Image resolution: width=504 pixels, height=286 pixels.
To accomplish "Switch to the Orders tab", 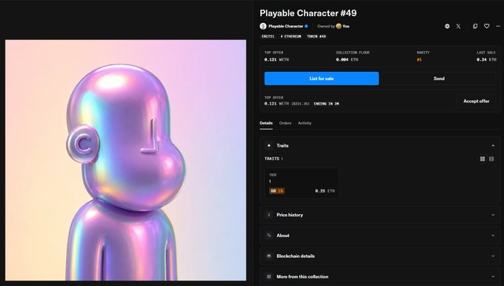I will click(x=285, y=123).
